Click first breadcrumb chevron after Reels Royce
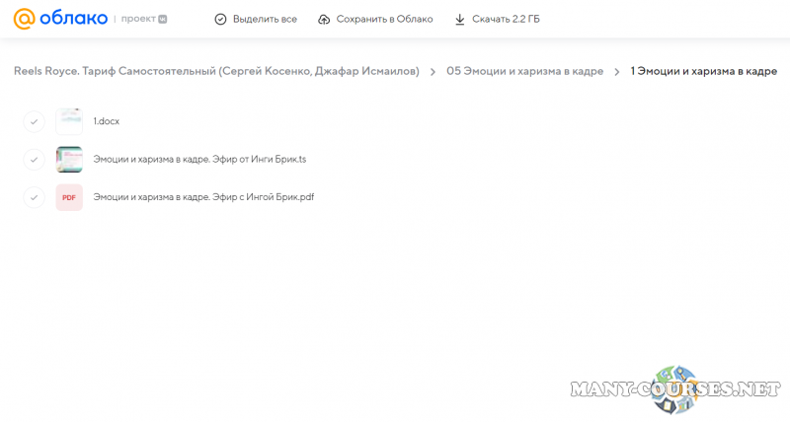The width and height of the screenshot is (790, 422). click(x=433, y=72)
